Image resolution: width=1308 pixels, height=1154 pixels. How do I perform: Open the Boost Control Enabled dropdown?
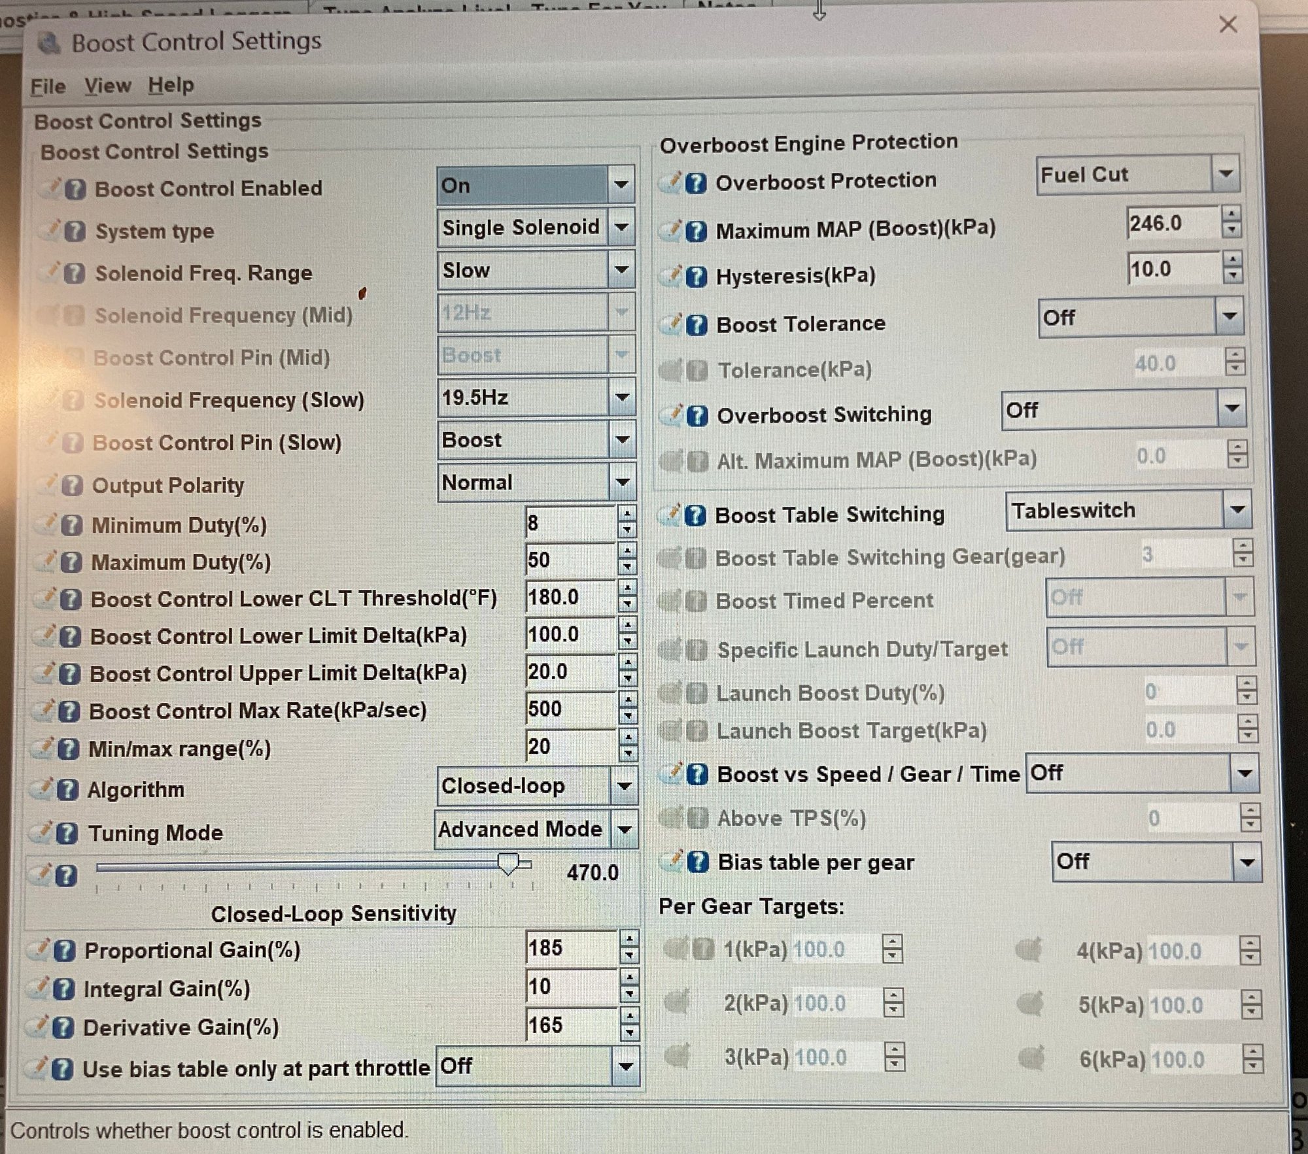point(621,186)
